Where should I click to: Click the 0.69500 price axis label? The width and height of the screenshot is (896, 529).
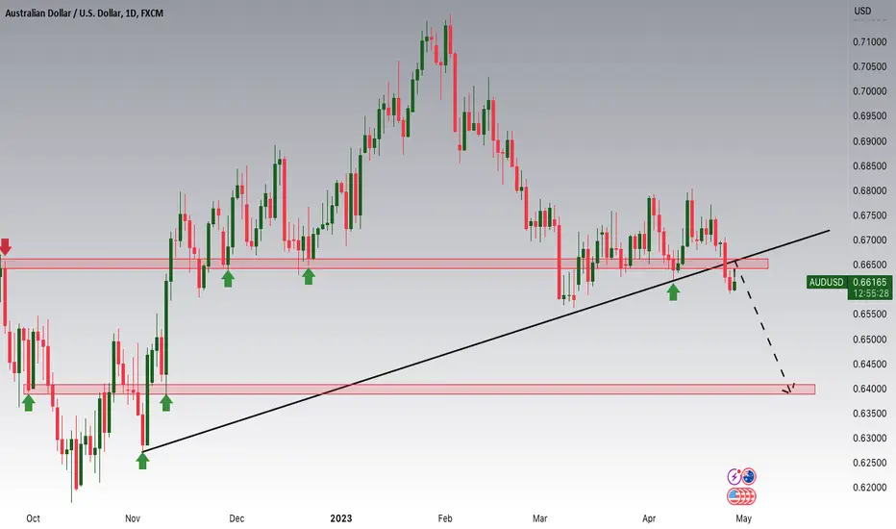pyautogui.click(x=870, y=115)
